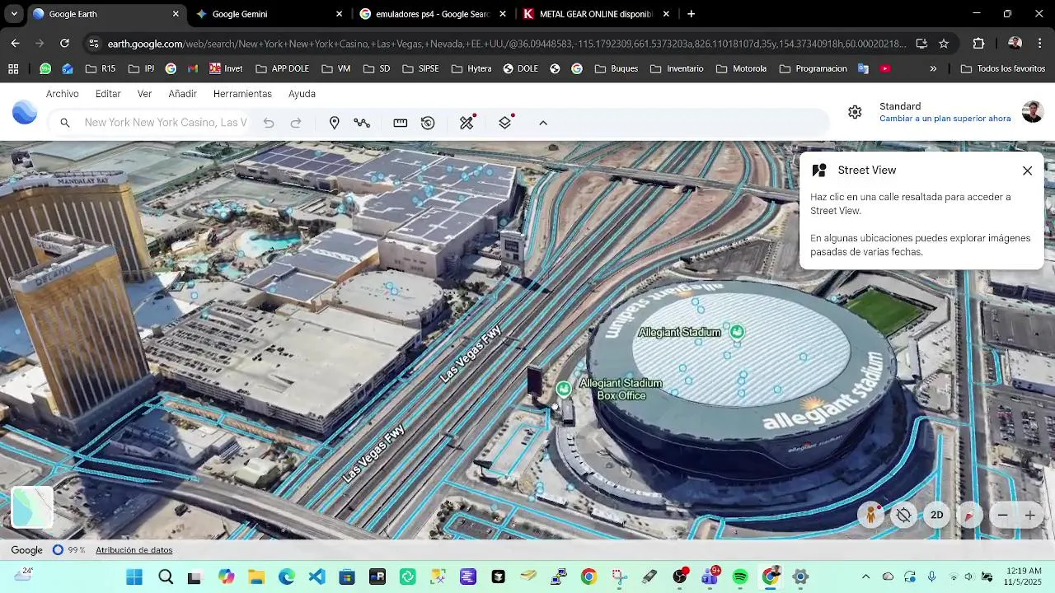Open the tab search dropdown arrow
The image size is (1055, 593).
(13, 14)
